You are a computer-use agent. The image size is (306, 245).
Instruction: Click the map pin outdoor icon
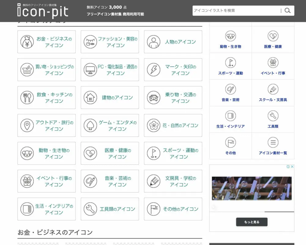pyautogui.click(x=27, y=126)
